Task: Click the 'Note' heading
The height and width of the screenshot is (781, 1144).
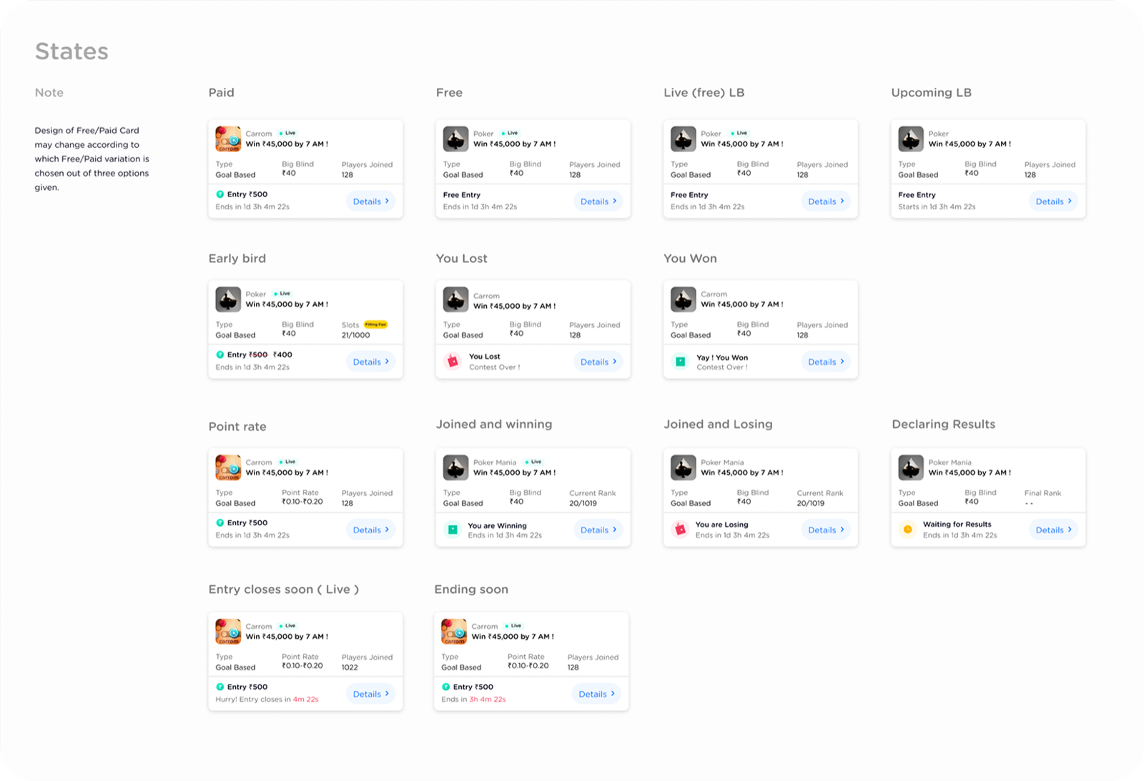Action: pos(49,93)
